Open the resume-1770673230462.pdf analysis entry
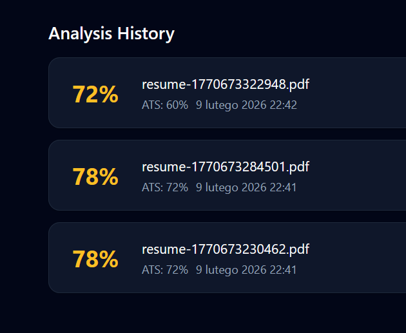 click(x=225, y=250)
